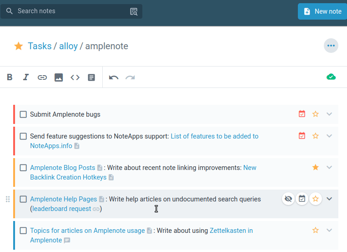Expand details of Amplenote Blog Posts task
Screen dimensions: 347x252
click(x=329, y=167)
